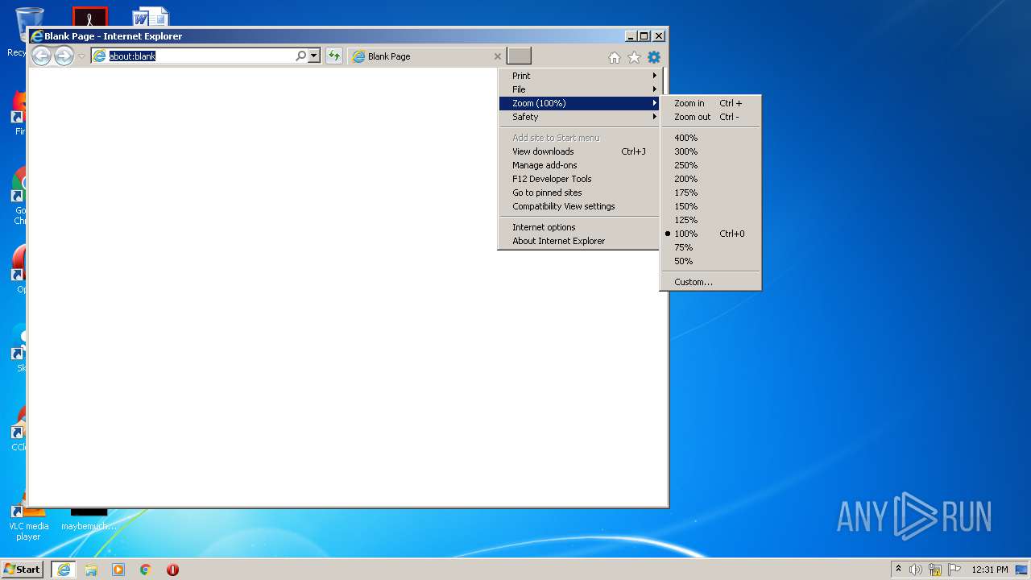Show hidden tray icons arrow
The height and width of the screenshot is (580, 1031).
tap(898, 570)
